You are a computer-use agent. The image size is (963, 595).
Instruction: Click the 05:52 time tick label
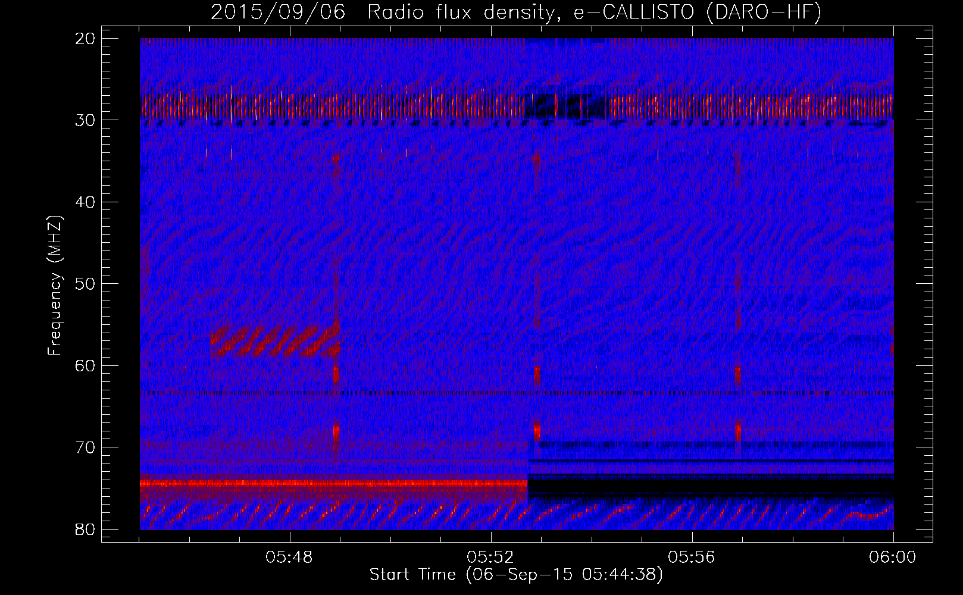coord(491,558)
